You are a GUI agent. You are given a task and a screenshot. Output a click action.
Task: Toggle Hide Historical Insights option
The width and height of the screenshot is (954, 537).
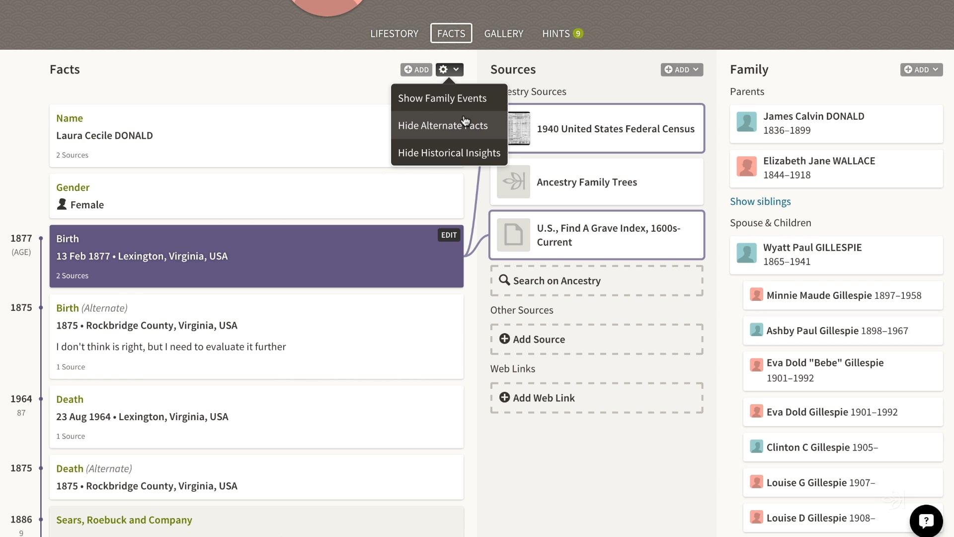pos(449,153)
